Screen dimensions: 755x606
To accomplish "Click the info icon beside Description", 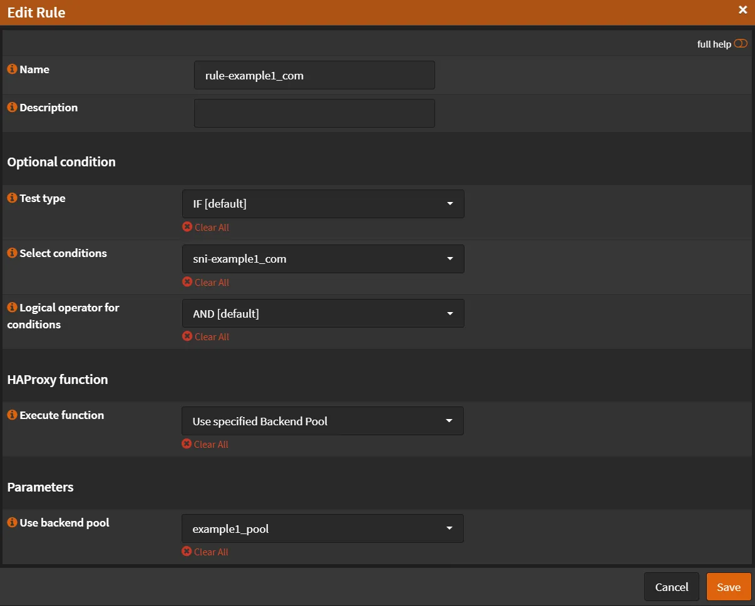I will coord(11,107).
